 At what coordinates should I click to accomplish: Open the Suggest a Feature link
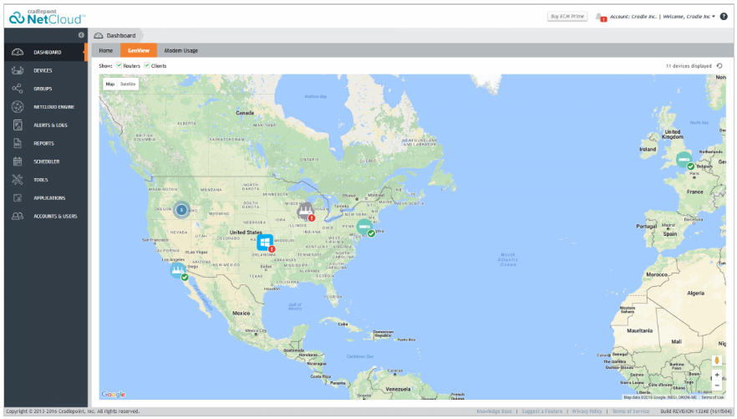point(542,411)
